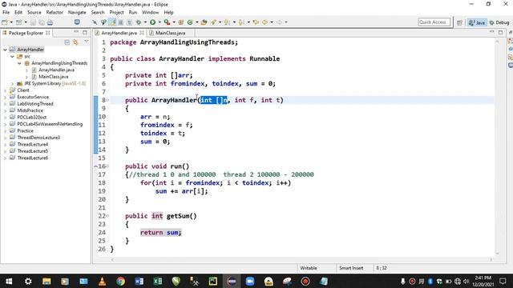513x288 pixels.
Task: Minimize the Package Explorer view
Action: 76,32
